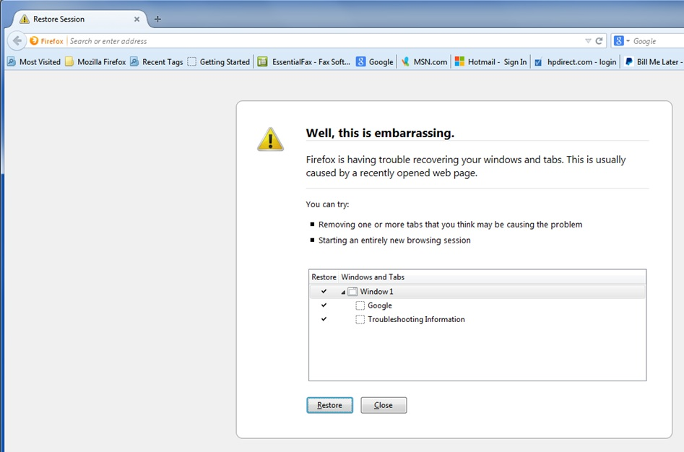684x452 pixels.
Task: Open hpdirect.com login bookmark
Action: pyautogui.click(x=576, y=62)
